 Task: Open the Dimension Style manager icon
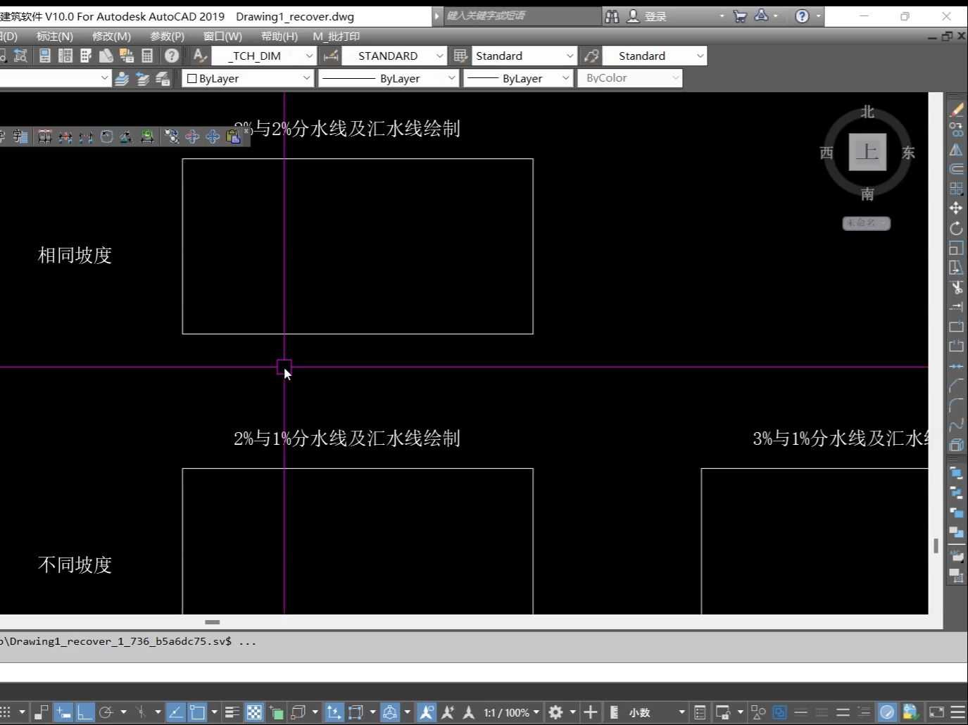click(x=330, y=56)
